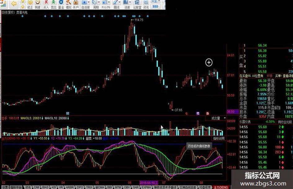Open the 卖出 sell icon
Screen dimensions: 293x189
[53, 4]
